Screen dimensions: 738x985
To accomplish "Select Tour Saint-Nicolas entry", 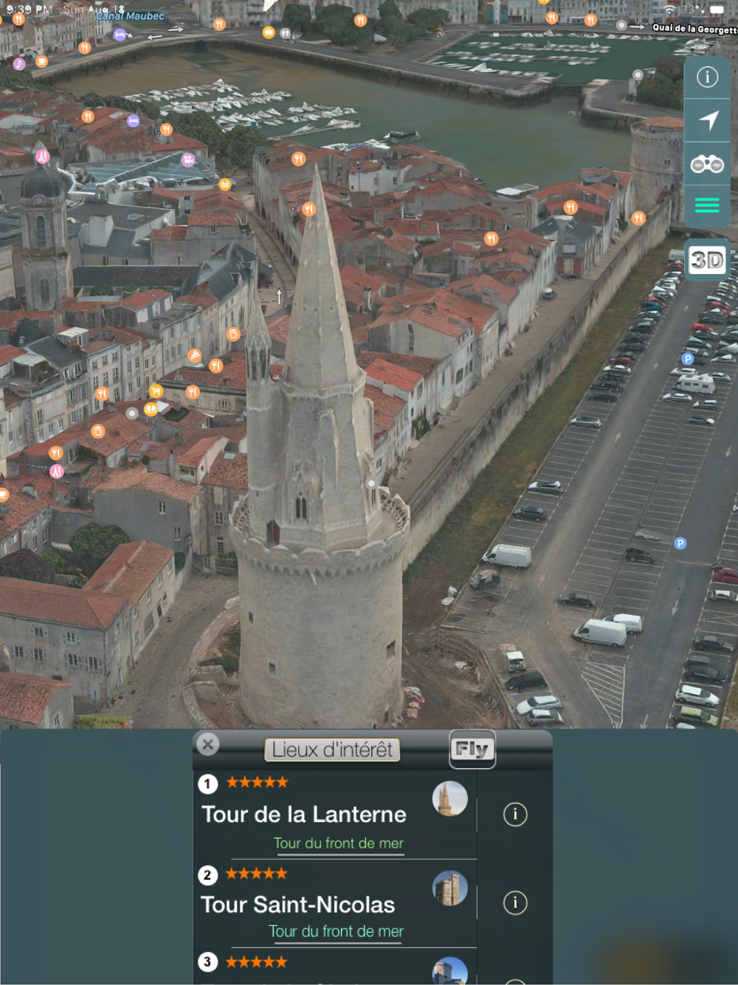I will (x=335, y=904).
